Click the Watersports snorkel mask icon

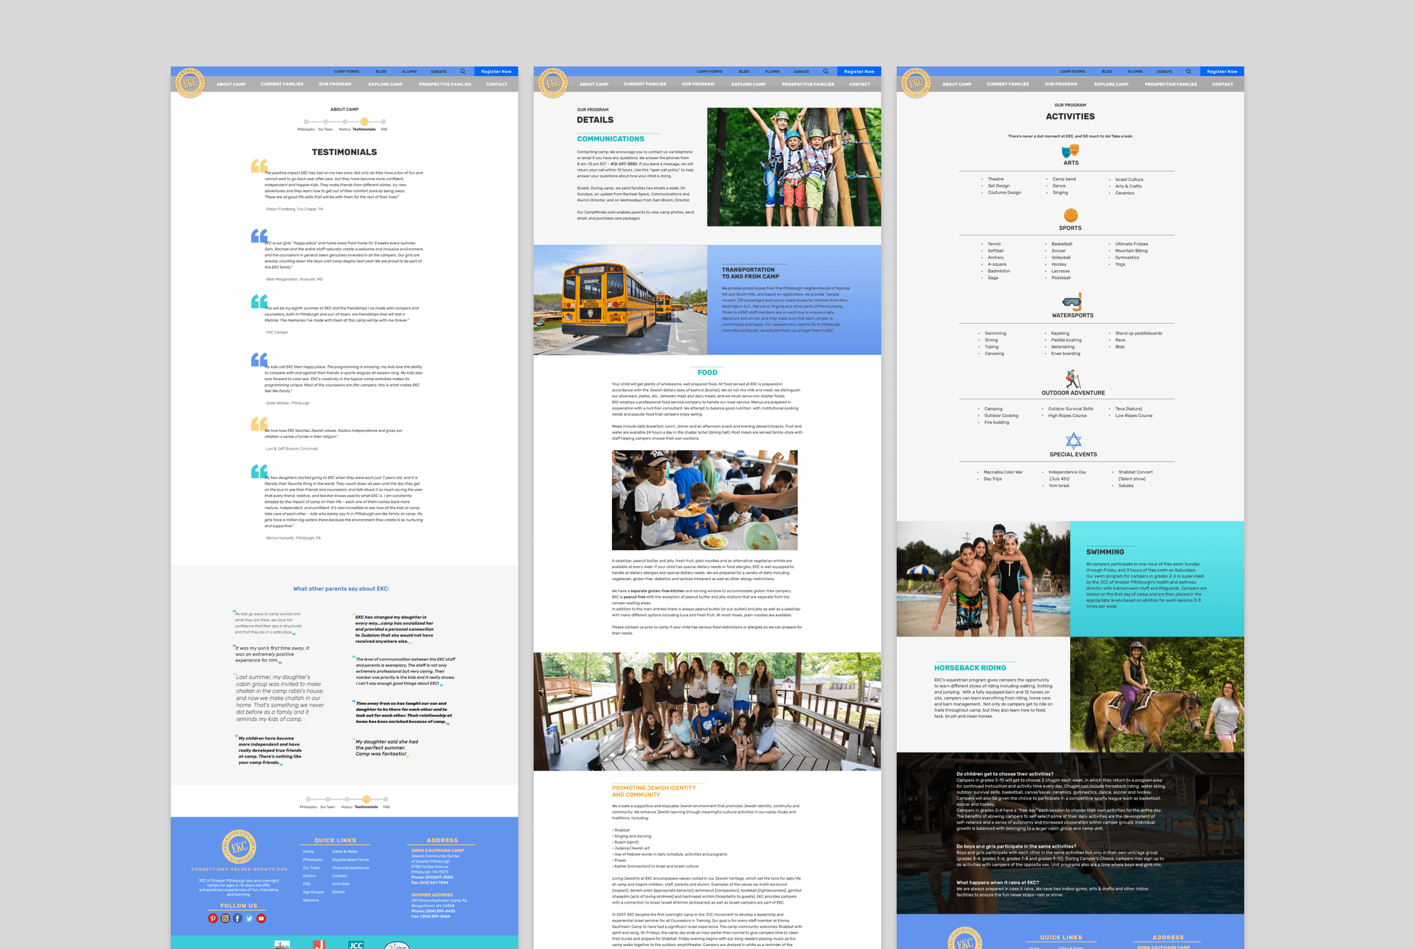(1072, 301)
